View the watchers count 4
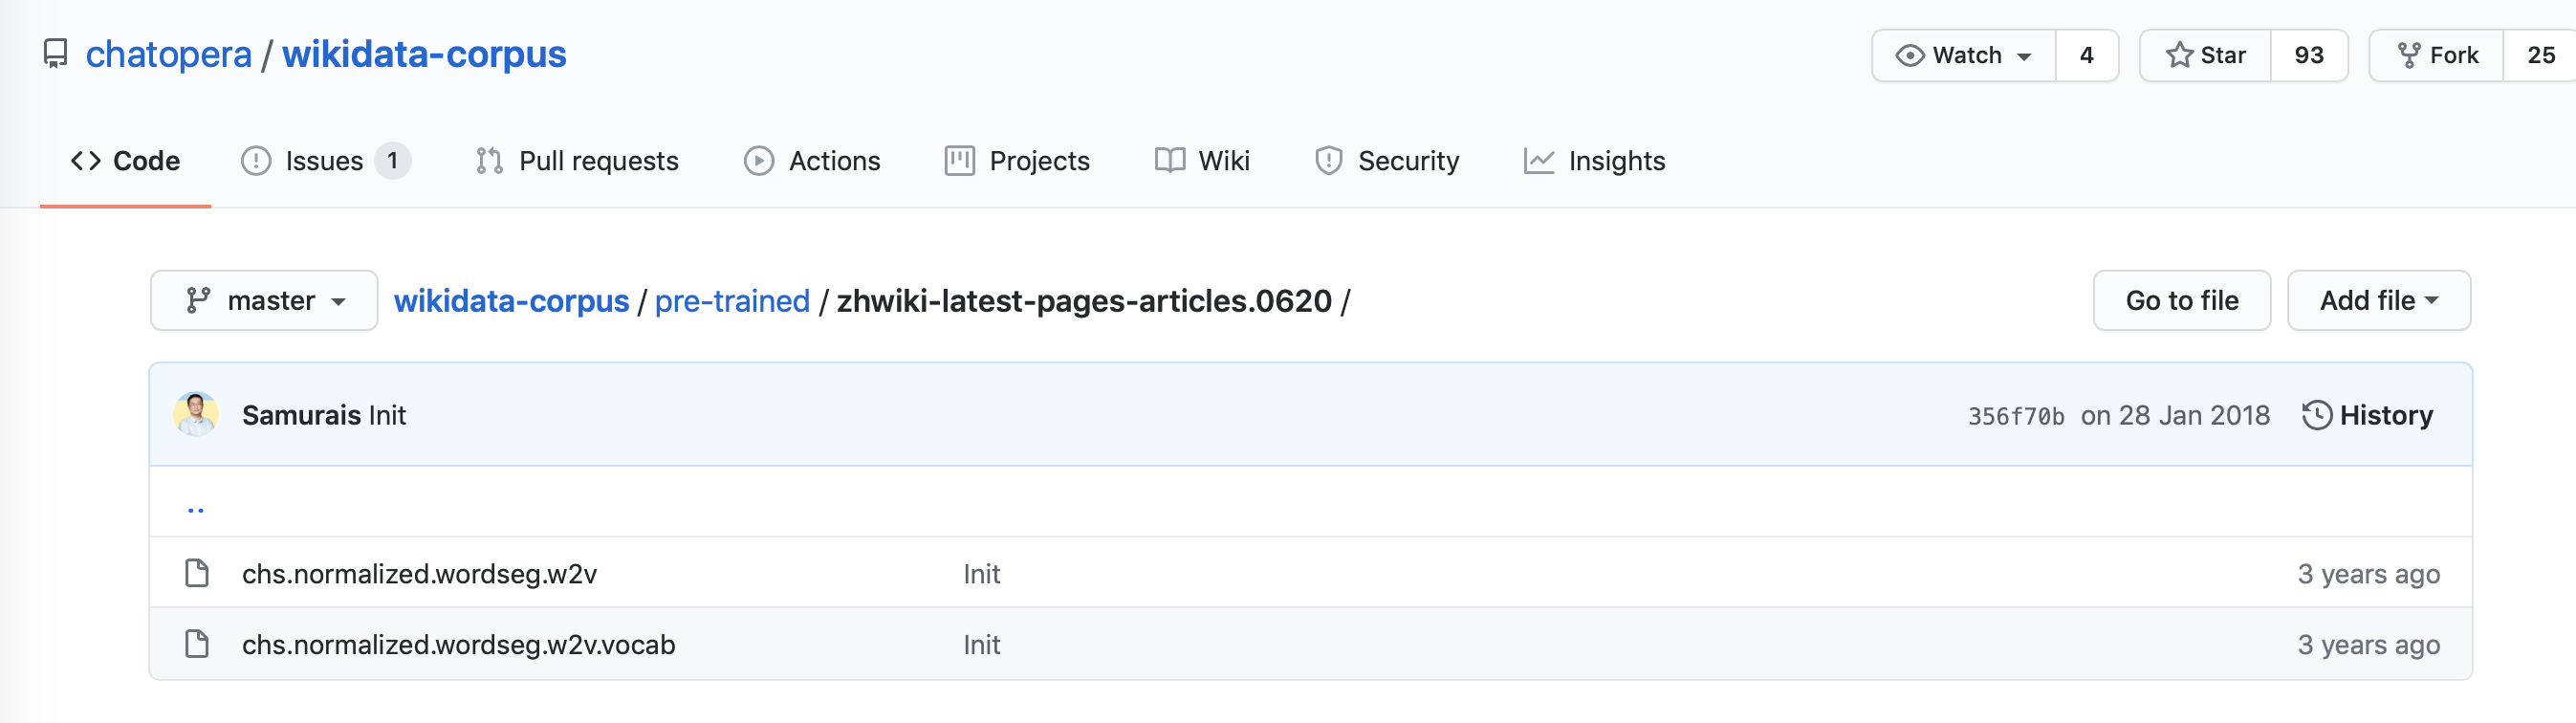 [x=2087, y=55]
